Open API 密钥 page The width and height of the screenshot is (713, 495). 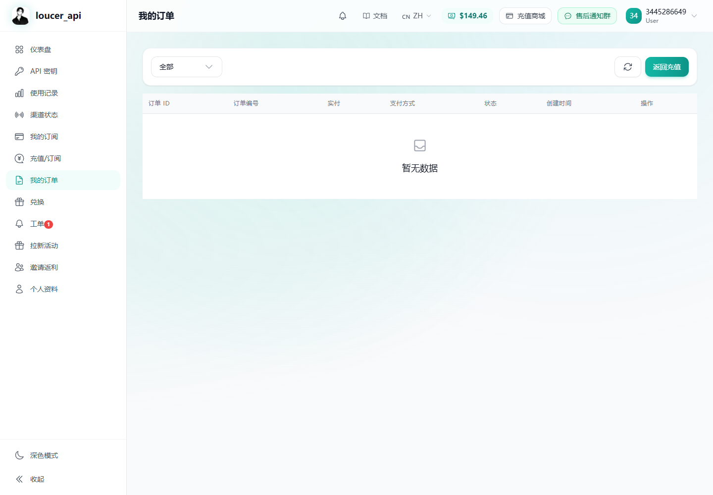click(x=63, y=71)
